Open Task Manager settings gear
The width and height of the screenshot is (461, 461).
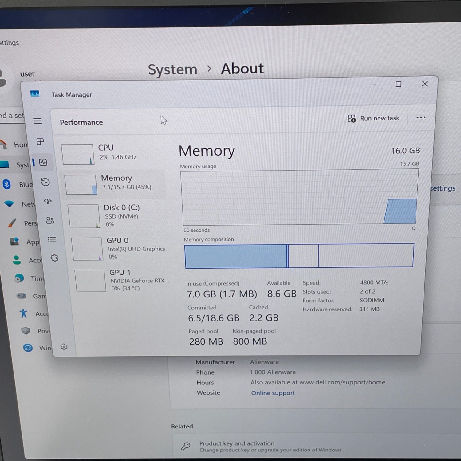(x=64, y=347)
